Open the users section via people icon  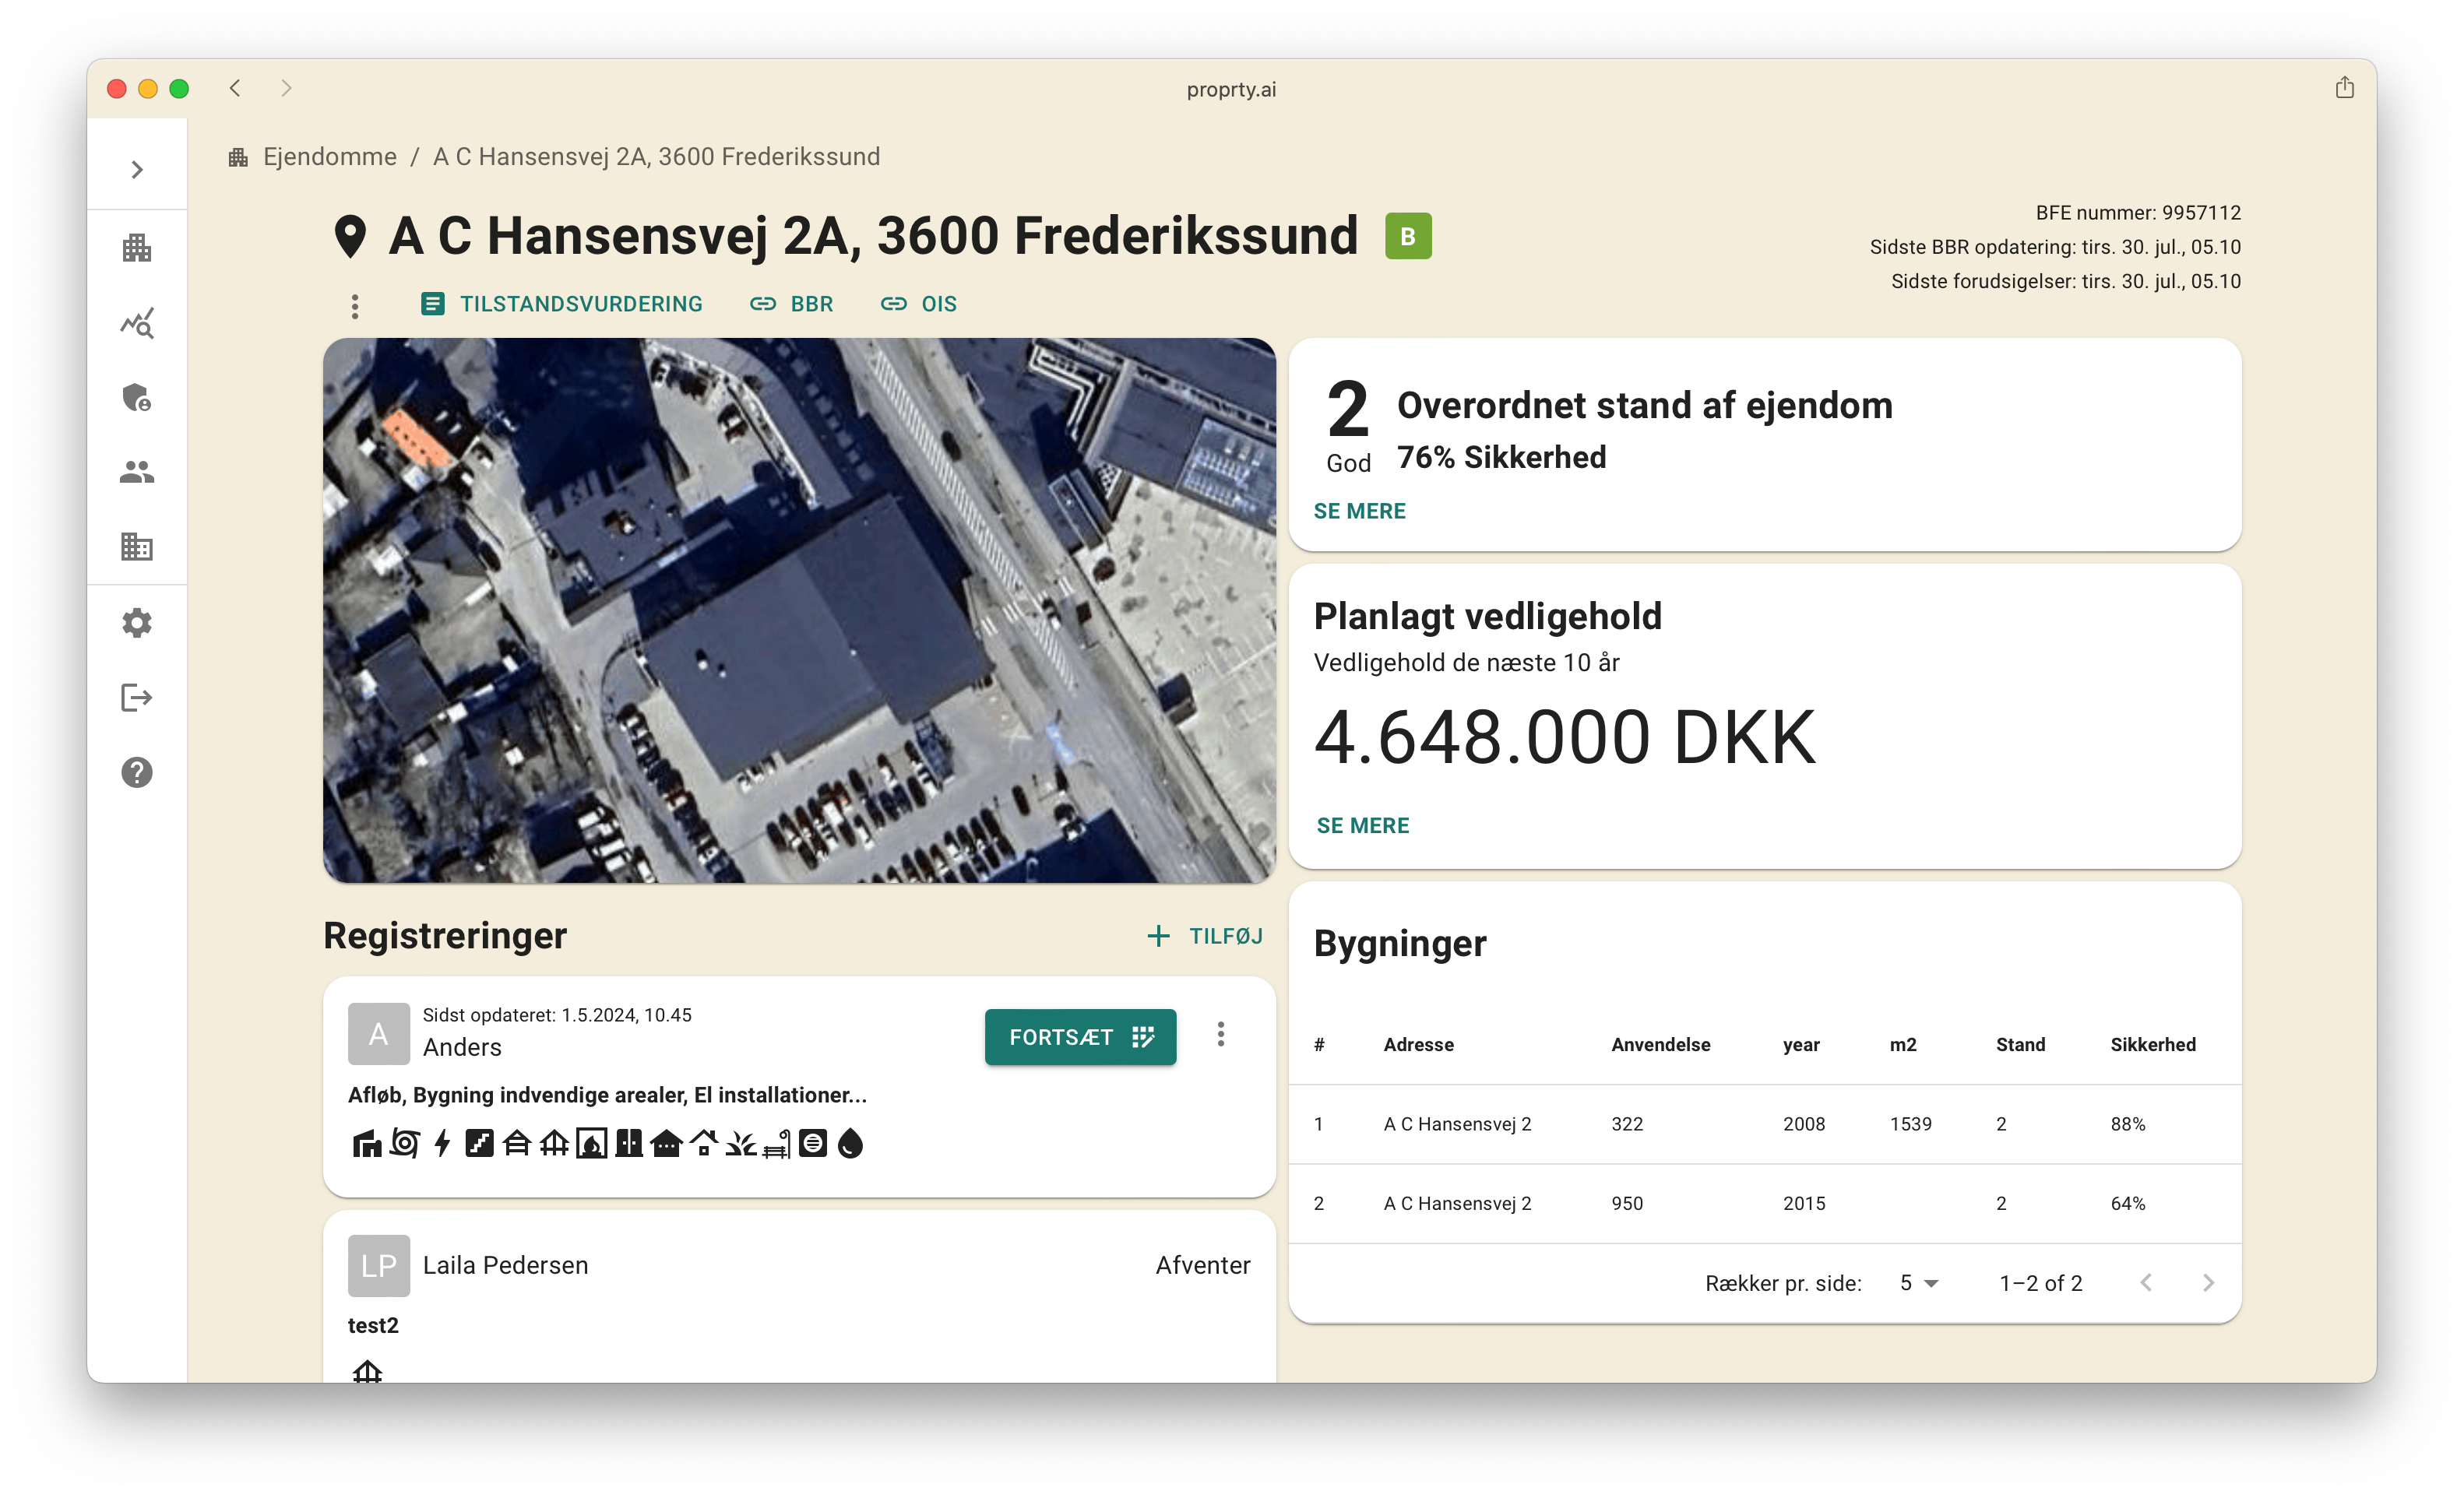pos(137,471)
